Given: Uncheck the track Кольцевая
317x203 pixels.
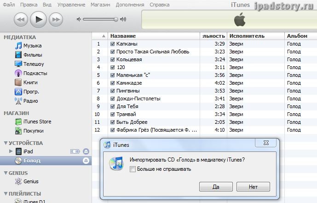Looking at the screenshot, I should pyautogui.click(x=113, y=59).
